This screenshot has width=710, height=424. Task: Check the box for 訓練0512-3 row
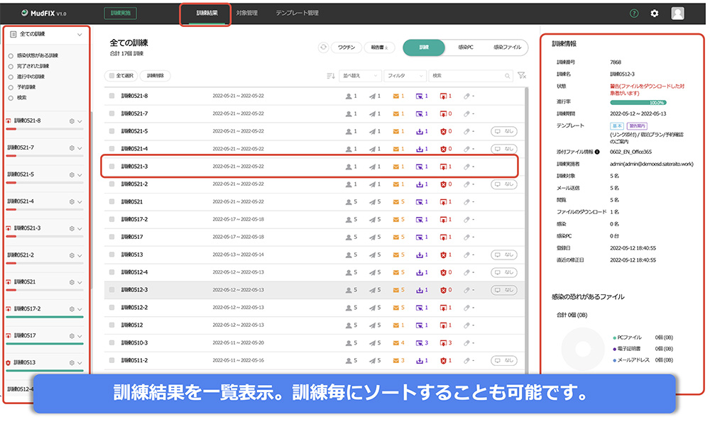(112, 290)
